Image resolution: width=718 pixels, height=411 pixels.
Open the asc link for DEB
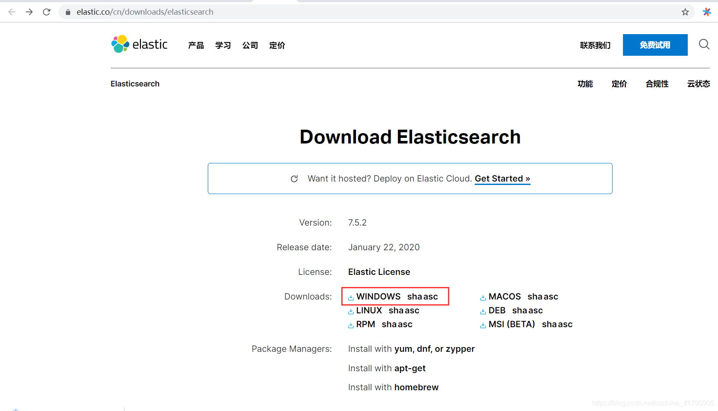point(536,310)
